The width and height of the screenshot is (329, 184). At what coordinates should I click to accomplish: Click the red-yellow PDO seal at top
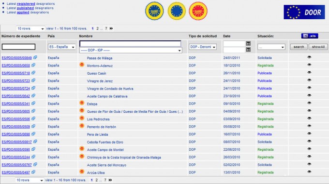pos(198,11)
